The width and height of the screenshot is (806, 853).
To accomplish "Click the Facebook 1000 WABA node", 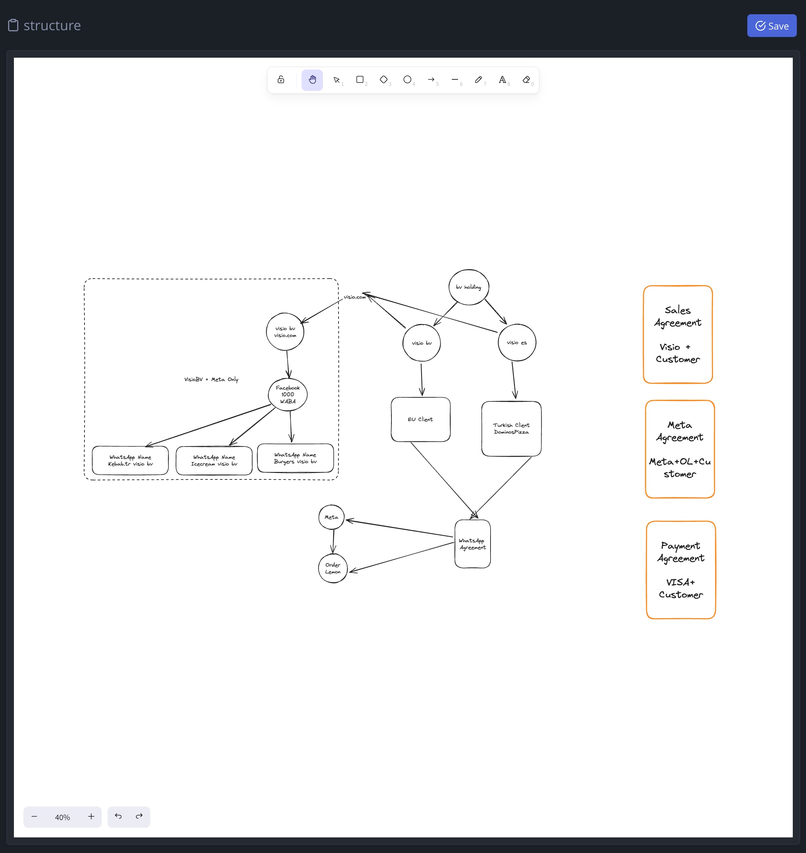I will point(288,395).
